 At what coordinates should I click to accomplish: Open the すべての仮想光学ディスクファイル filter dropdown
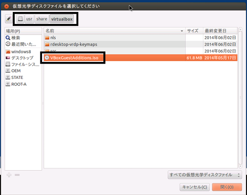click(205, 175)
